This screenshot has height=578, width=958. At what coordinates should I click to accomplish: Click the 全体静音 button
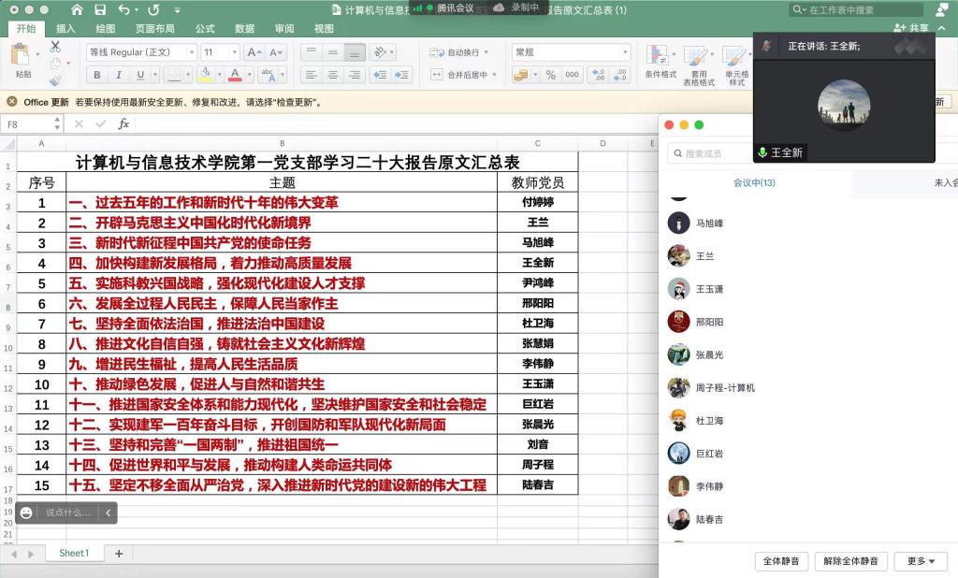781,561
